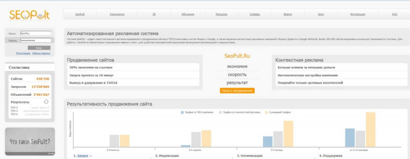Screen dimensions: 410x159
Task: Click the Результативность продвижения сайта heading
Action: pyautogui.click(x=109, y=104)
